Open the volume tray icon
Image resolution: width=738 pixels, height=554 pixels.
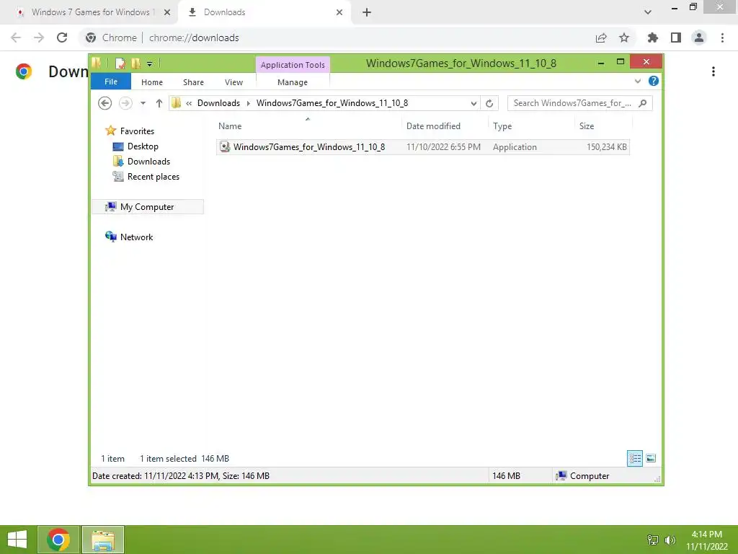pos(670,540)
